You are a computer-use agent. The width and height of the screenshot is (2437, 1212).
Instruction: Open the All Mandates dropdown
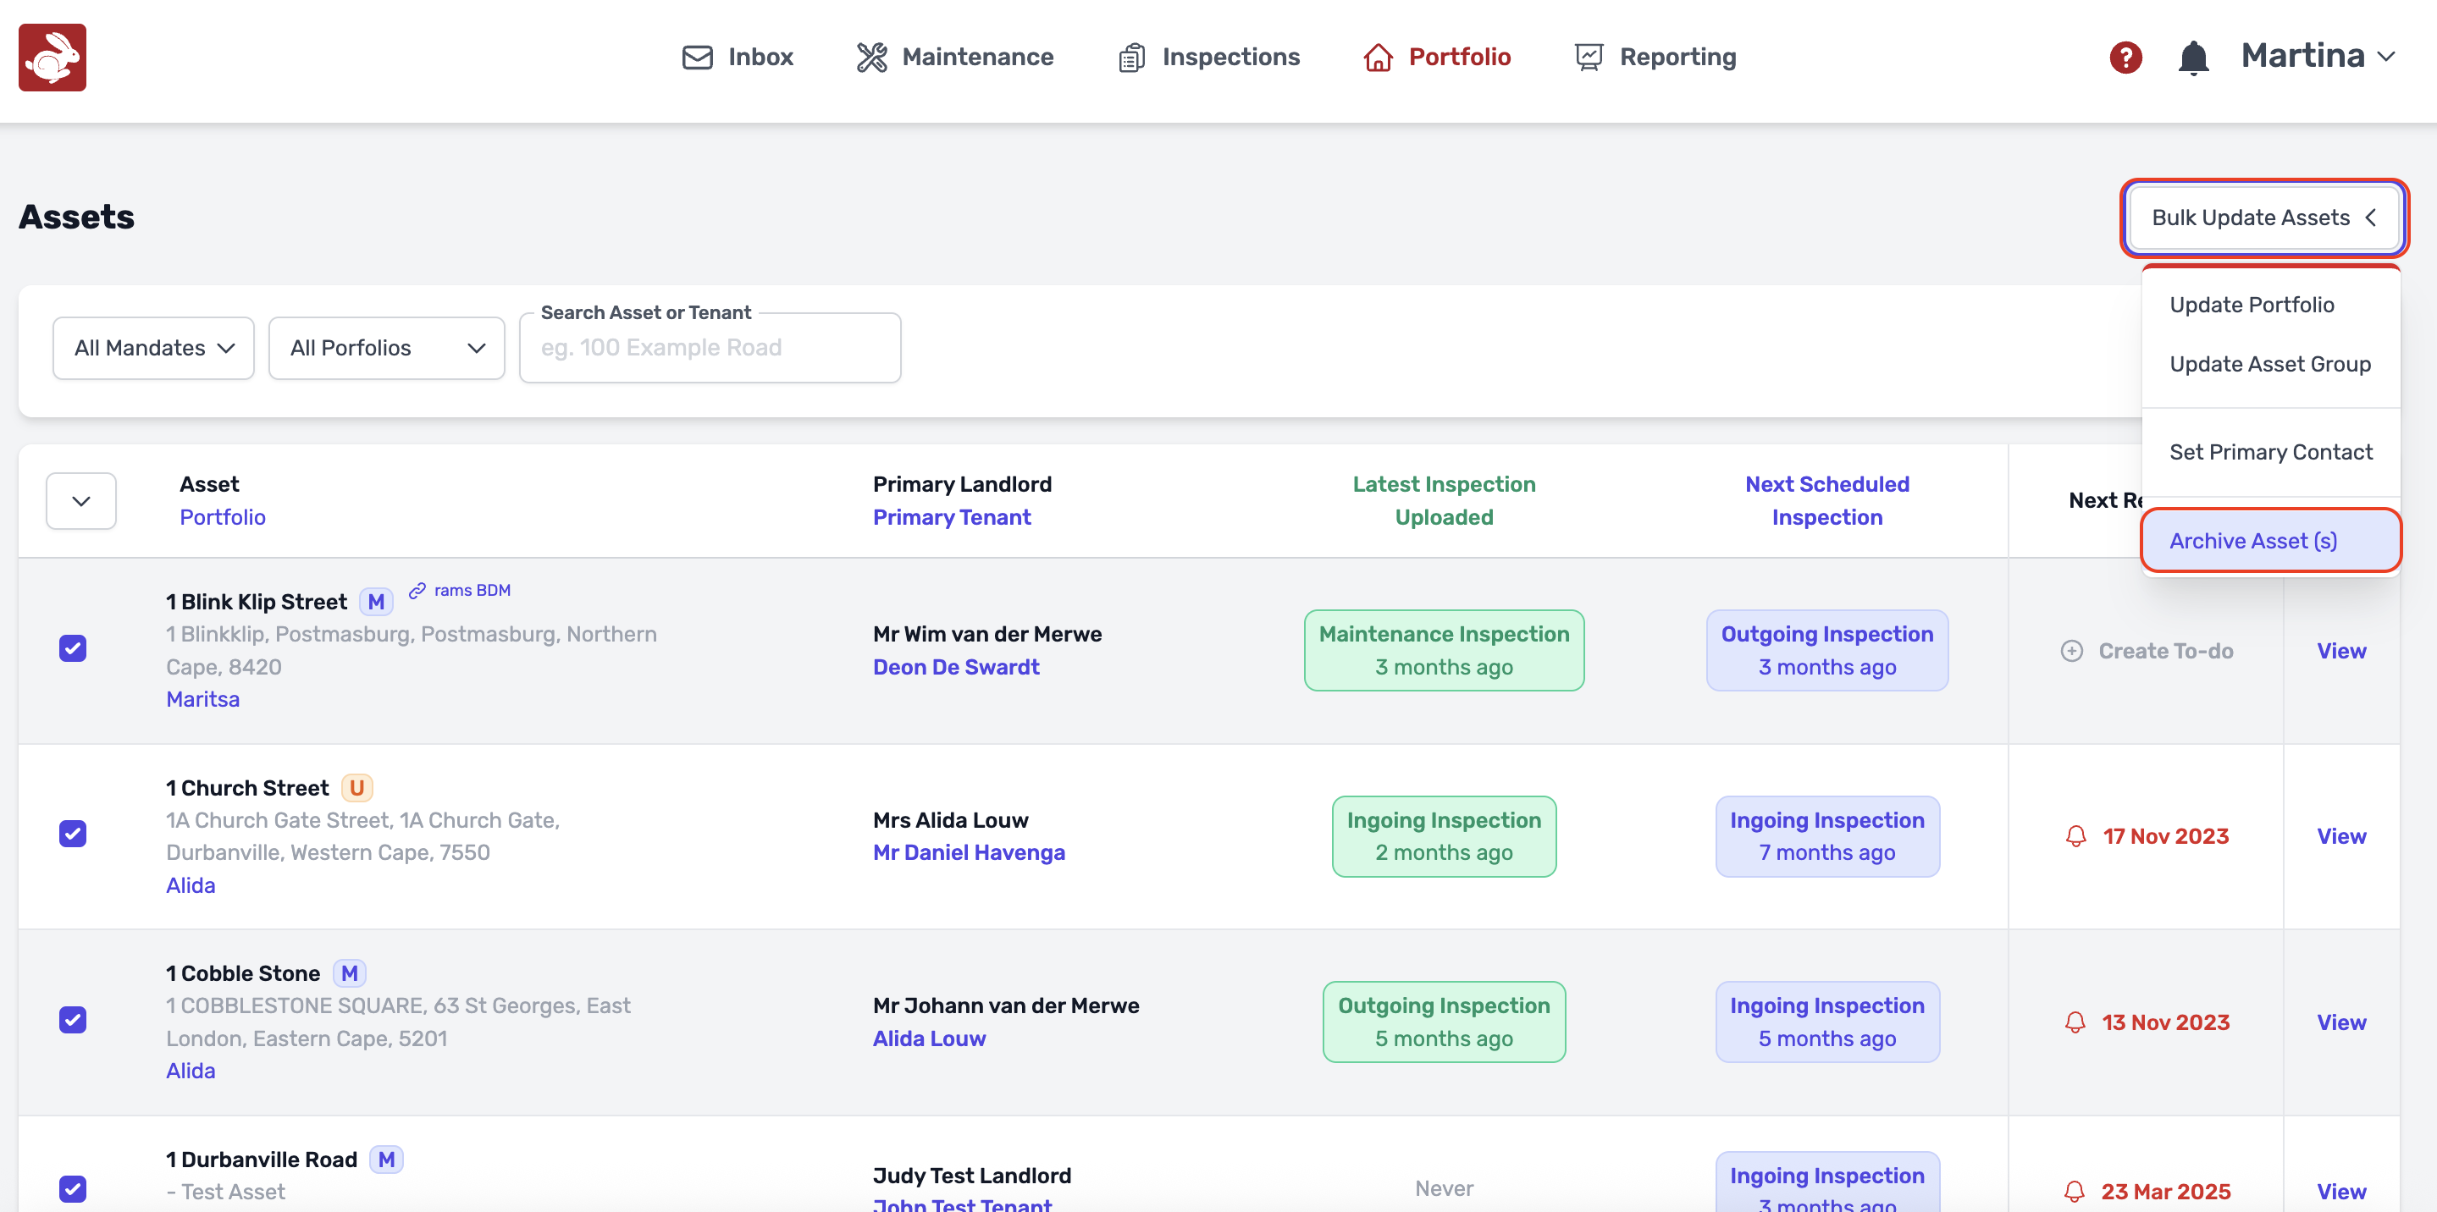click(x=153, y=348)
